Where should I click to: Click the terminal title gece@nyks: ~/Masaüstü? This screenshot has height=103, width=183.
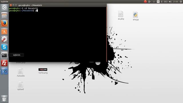[x=30, y=5]
